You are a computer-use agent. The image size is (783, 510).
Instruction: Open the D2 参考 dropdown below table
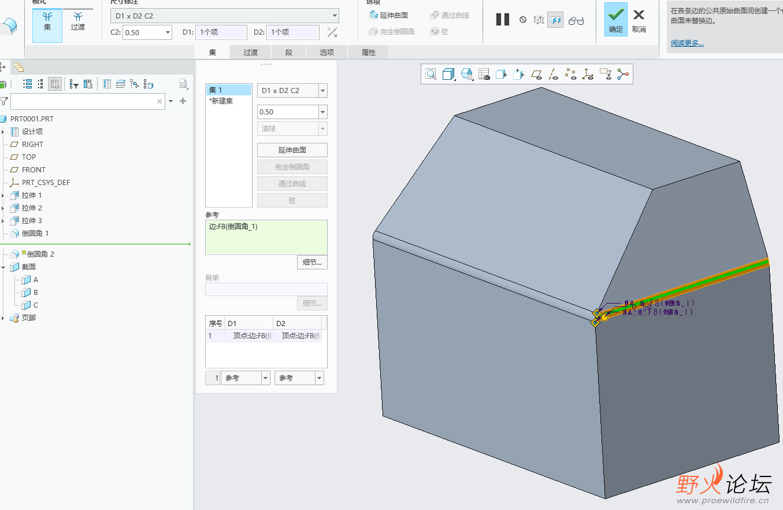tap(320, 378)
